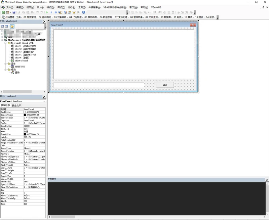Screen dimensions: 269x220
Task: Close the 工程 - VBAProject panel
Action: click(44, 21)
